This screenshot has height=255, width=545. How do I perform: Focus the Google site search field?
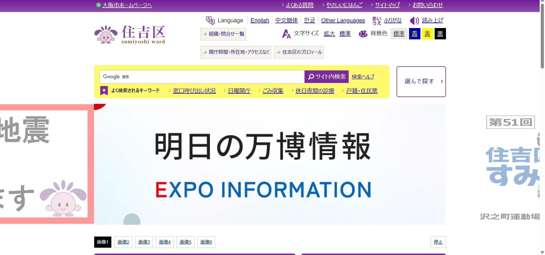(x=202, y=77)
